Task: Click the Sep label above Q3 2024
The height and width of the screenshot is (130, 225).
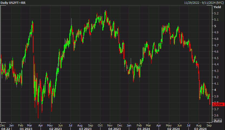Action: tap(209, 125)
